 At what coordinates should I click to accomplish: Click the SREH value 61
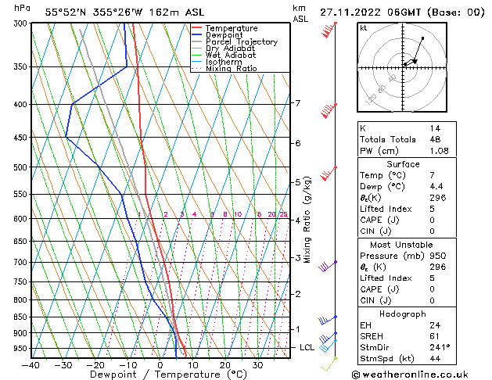click(435, 336)
